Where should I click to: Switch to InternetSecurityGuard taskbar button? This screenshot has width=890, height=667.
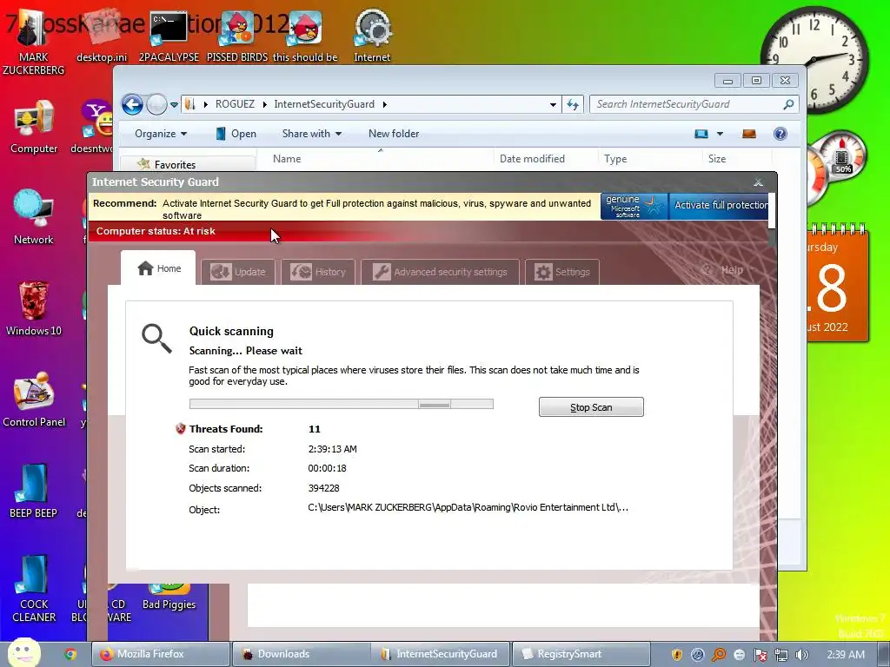[441, 654]
